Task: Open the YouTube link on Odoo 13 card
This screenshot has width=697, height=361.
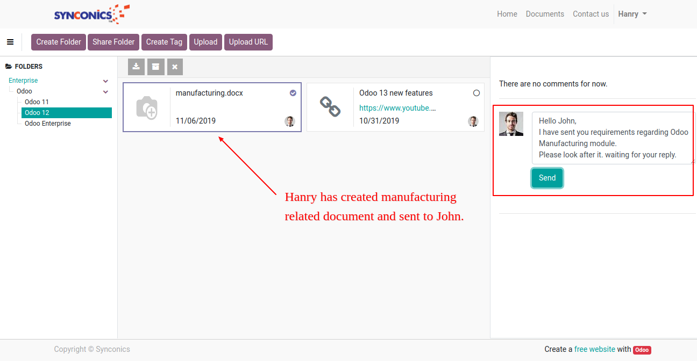Action: click(397, 108)
